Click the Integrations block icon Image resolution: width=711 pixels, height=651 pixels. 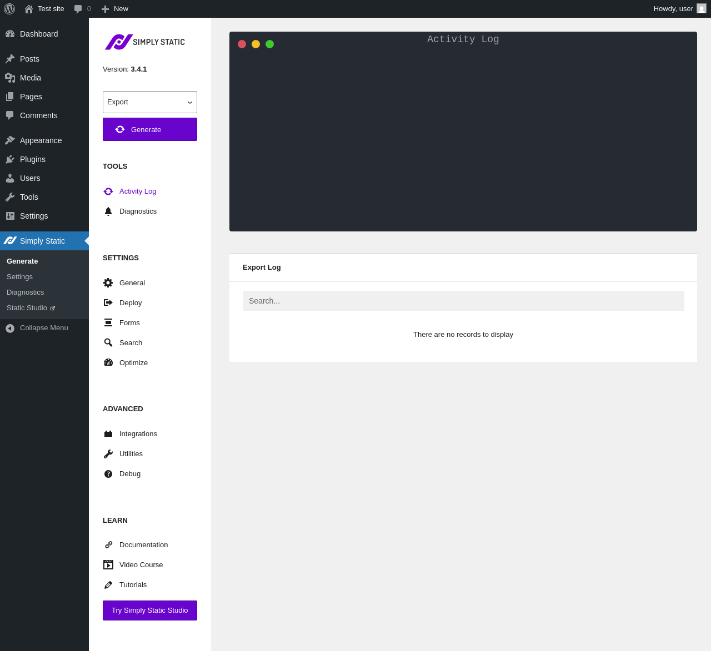[x=108, y=434]
